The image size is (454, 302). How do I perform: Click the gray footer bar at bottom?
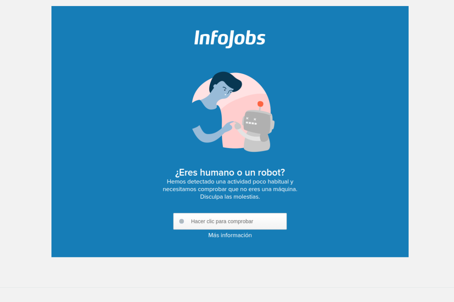point(227,295)
